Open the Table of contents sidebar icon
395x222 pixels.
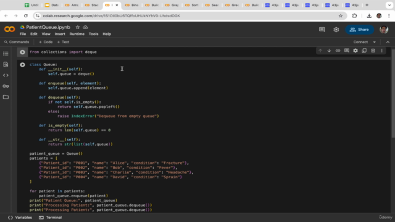[6, 54]
